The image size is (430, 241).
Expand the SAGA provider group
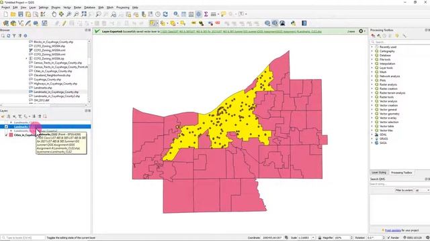(x=372, y=143)
